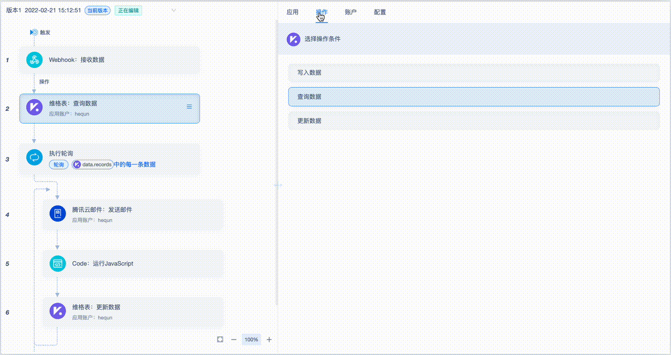The width and height of the screenshot is (671, 355).
Task: Click the Webhook node icon
Action: tap(34, 60)
